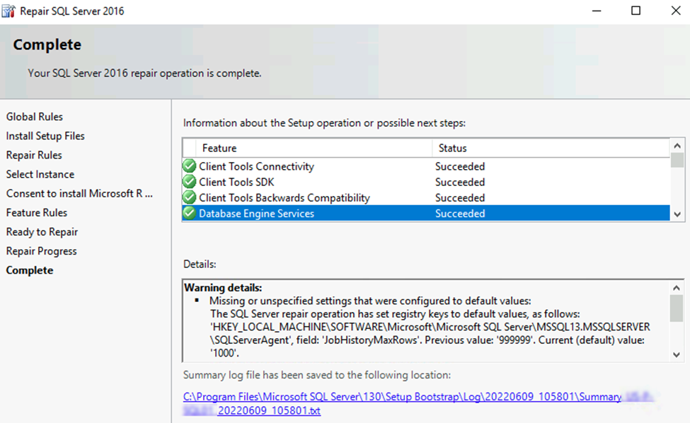This screenshot has width=690, height=423.
Task: Open the summary log file link
Action: click(418, 403)
